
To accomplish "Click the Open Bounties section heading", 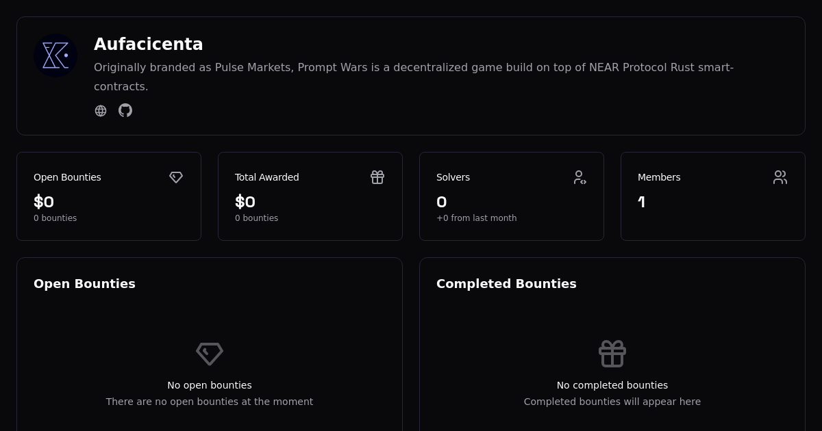I will click(x=84, y=284).
